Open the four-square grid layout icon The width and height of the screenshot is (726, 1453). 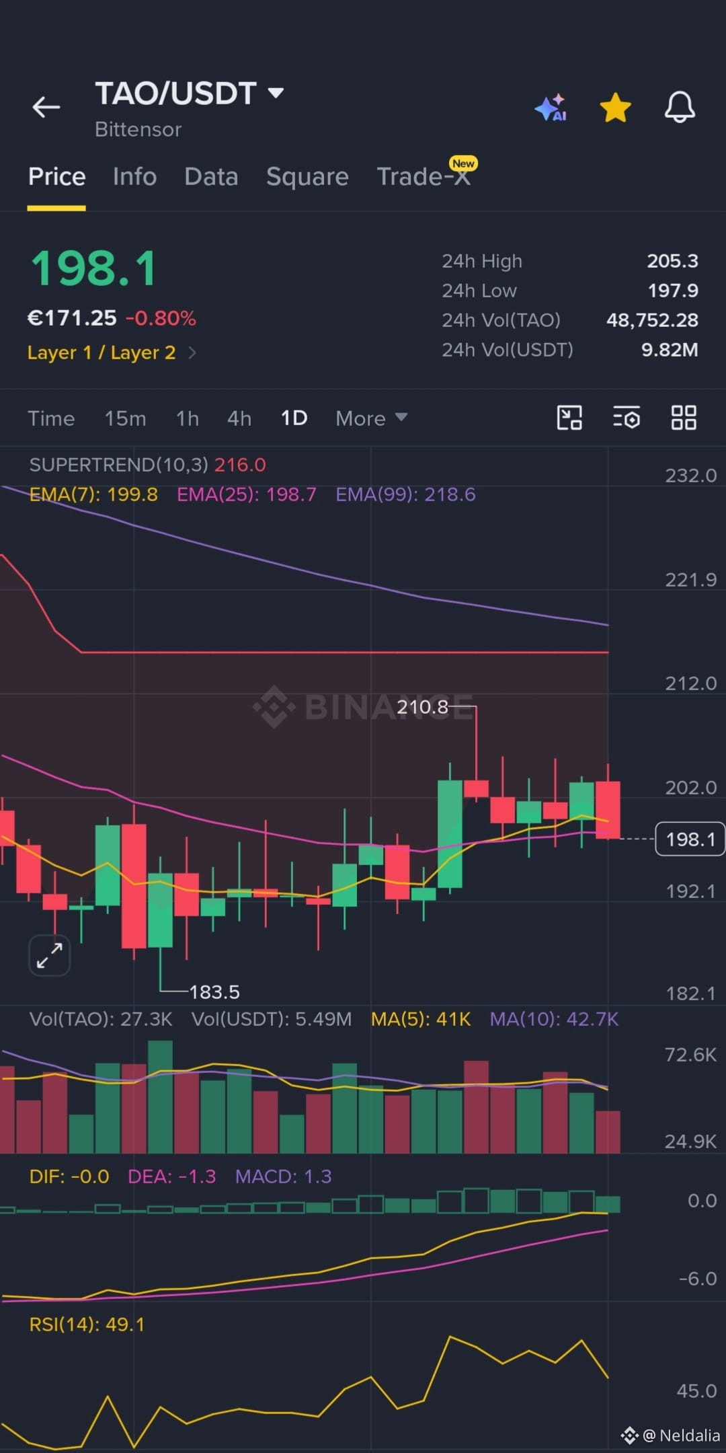[684, 418]
